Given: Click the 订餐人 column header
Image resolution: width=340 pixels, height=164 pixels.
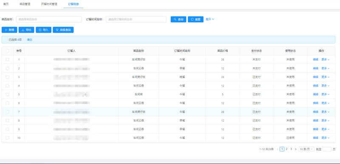Looking at the screenshot, I should pos(71,51).
